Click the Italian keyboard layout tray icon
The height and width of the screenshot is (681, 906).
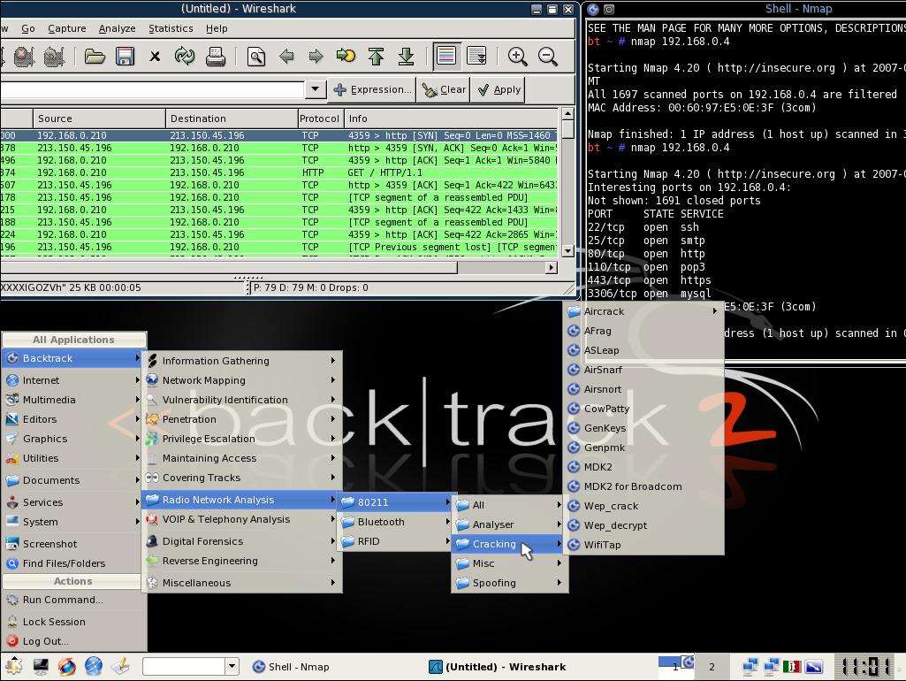point(792,667)
